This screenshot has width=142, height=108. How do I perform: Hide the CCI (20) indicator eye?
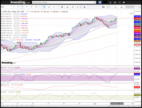click(x=9, y=92)
